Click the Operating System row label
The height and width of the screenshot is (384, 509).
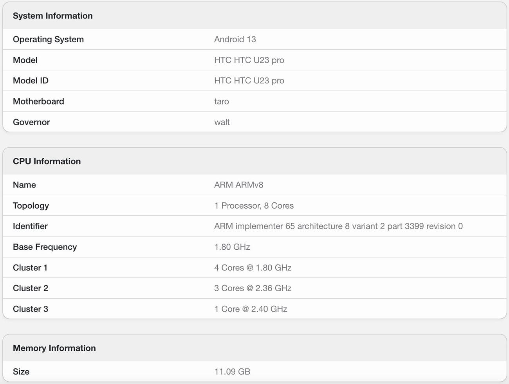[48, 40]
